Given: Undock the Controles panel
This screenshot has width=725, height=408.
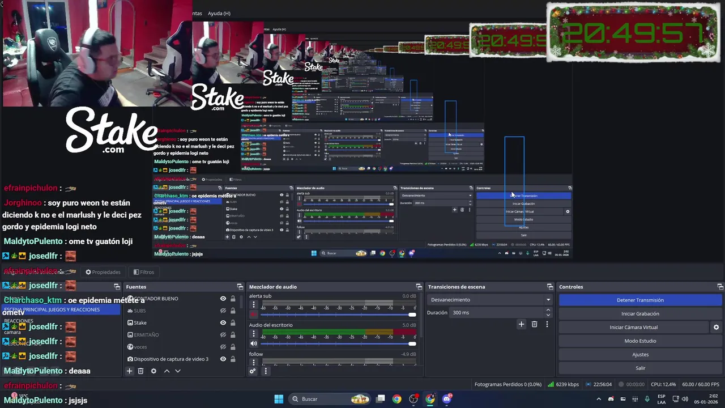Looking at the screenshot, I should click(720, 287).
